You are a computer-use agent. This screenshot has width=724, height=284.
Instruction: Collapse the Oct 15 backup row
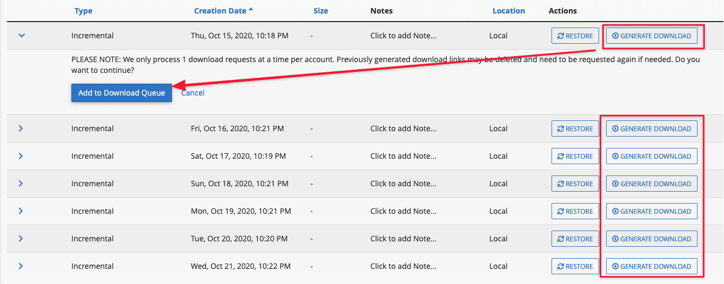(x=22, y=36)
